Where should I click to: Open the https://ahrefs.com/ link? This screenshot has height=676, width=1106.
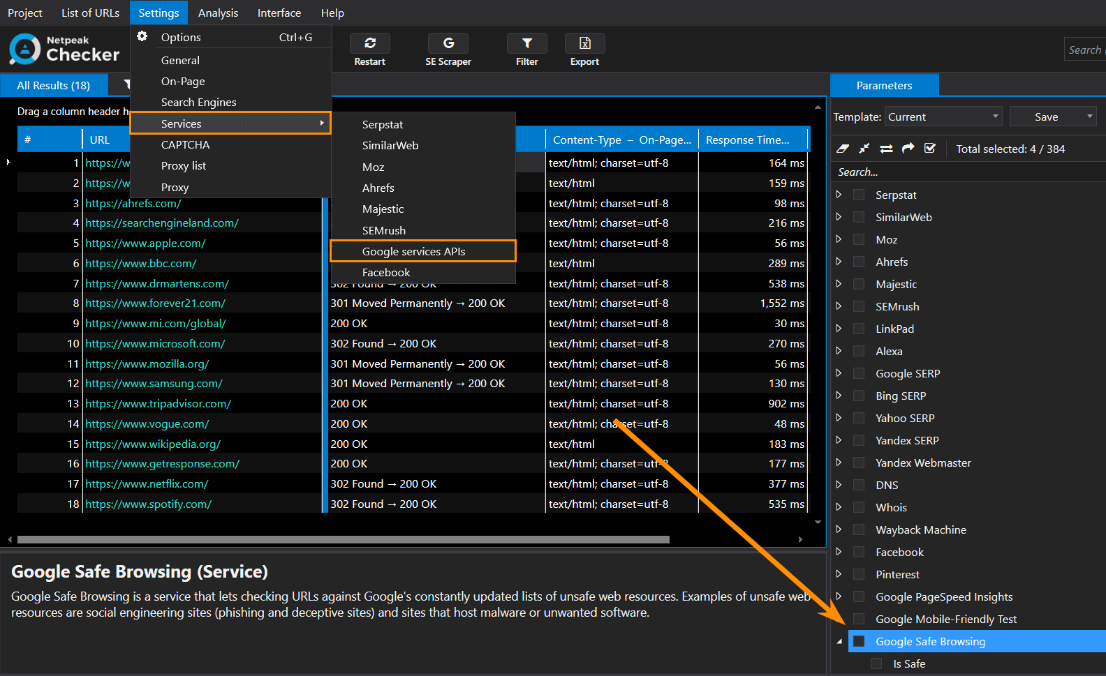coord(133,203)
